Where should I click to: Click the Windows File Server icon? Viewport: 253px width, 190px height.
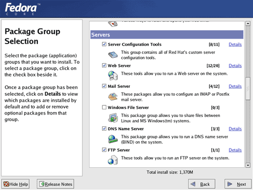pos(113,118)
